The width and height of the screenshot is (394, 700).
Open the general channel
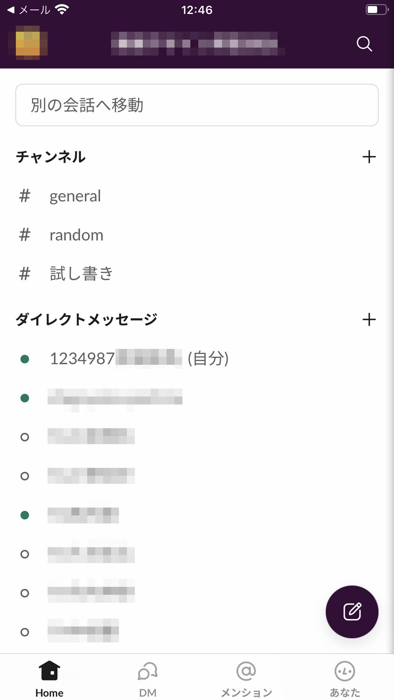point(75,196)
